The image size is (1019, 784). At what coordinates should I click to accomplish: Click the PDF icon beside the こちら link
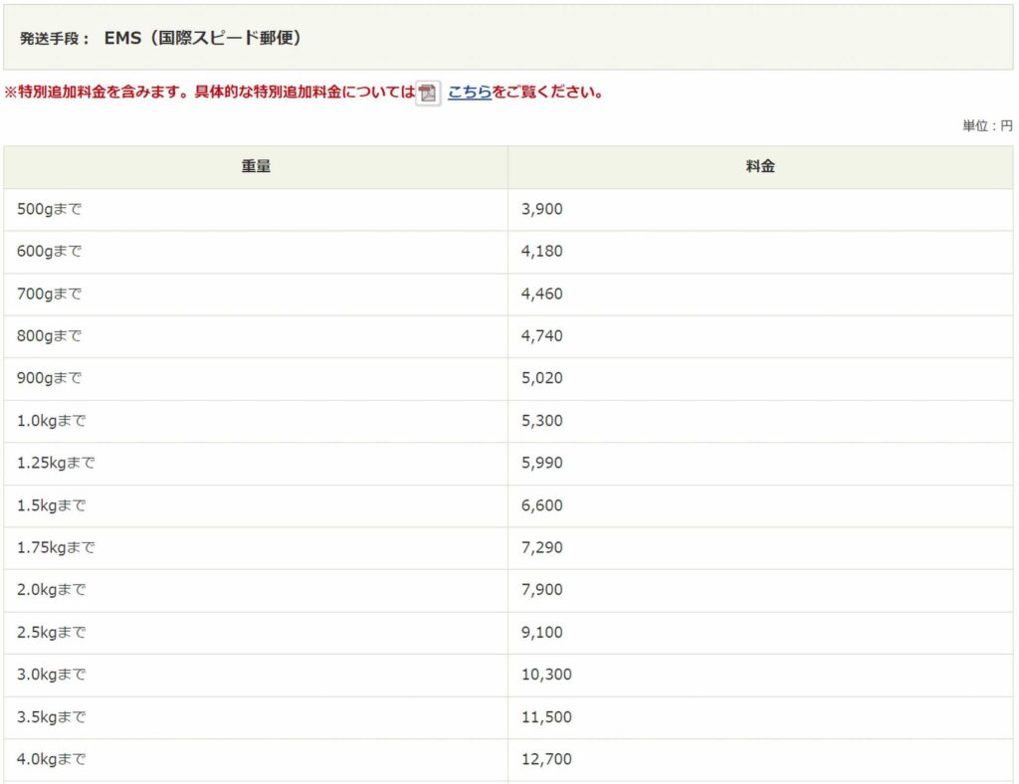coord(428,94)
